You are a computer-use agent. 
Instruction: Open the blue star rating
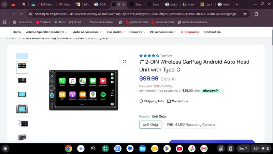149,56
